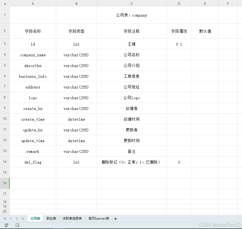This screenshot has height=229, width=242.
Task: Select the update_time cell
Action: [x=33, y=141]
